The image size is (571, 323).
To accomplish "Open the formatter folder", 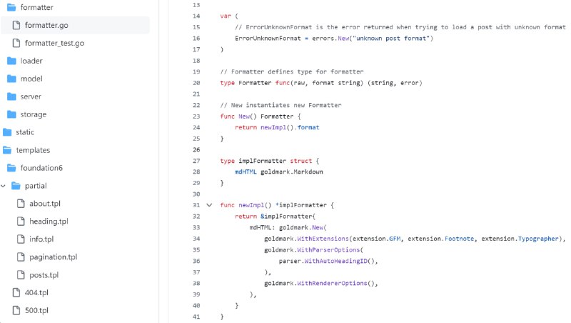I will click(36, 7).
